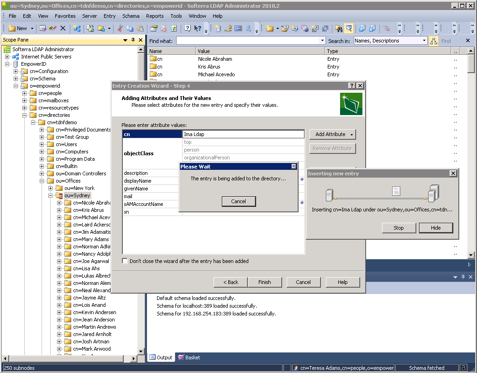Image resolution: width=477 pixels, height=373 pixels.
Task: Click the What's This help cursor icon
Action: [x=197, y=28]
